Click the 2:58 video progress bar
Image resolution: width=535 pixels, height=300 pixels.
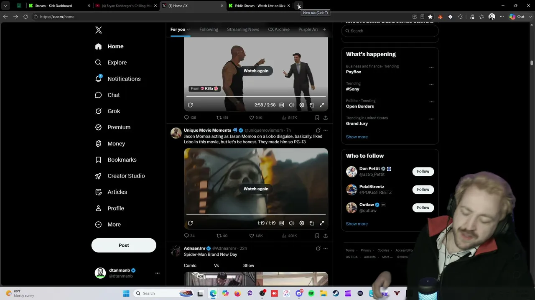[256, 97]
